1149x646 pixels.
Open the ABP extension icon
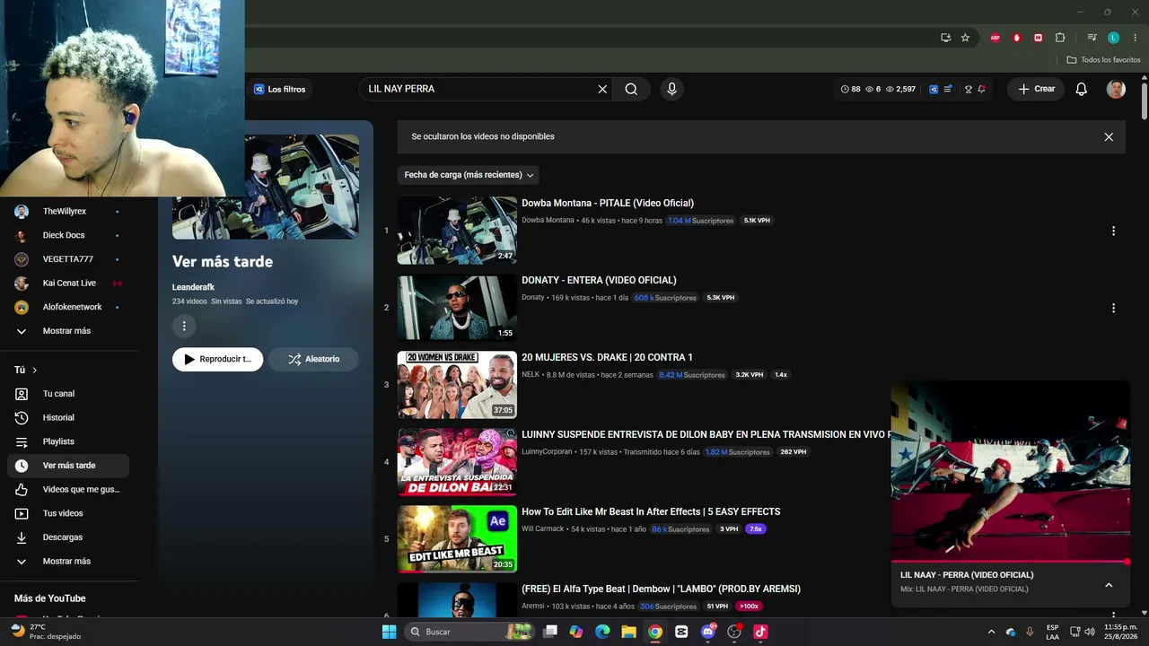point(996,38)
